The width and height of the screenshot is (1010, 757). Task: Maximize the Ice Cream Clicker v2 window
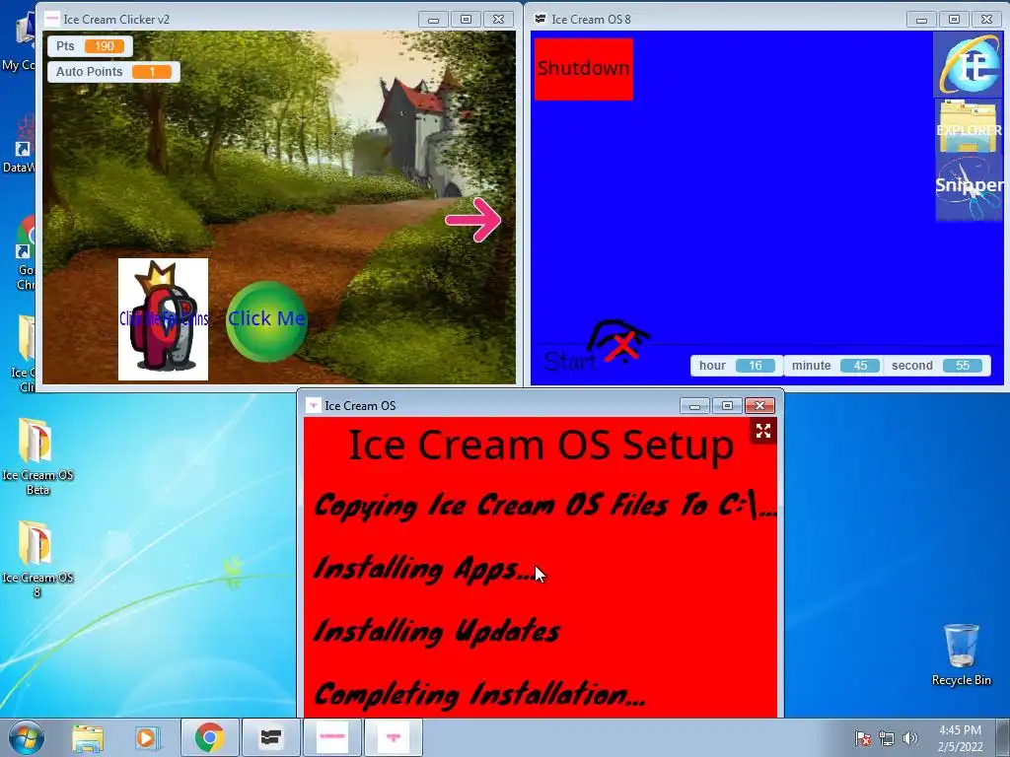pos(466,20)
